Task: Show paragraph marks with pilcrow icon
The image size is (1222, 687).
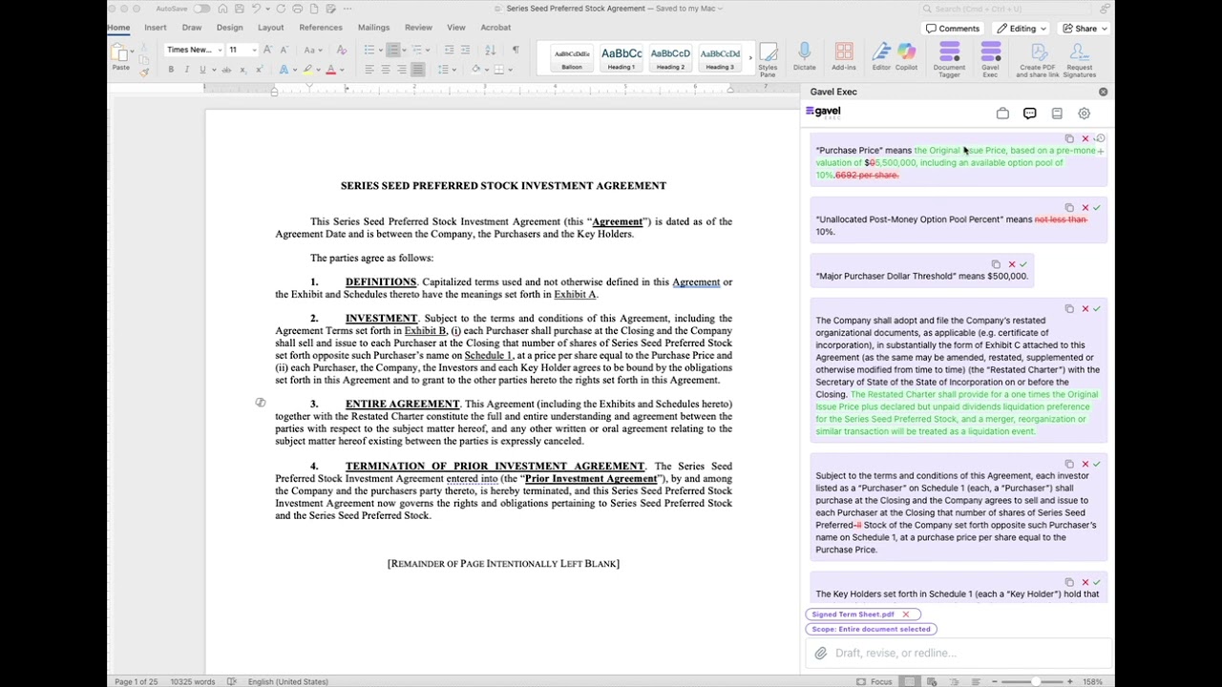Action: click(516, 50)
